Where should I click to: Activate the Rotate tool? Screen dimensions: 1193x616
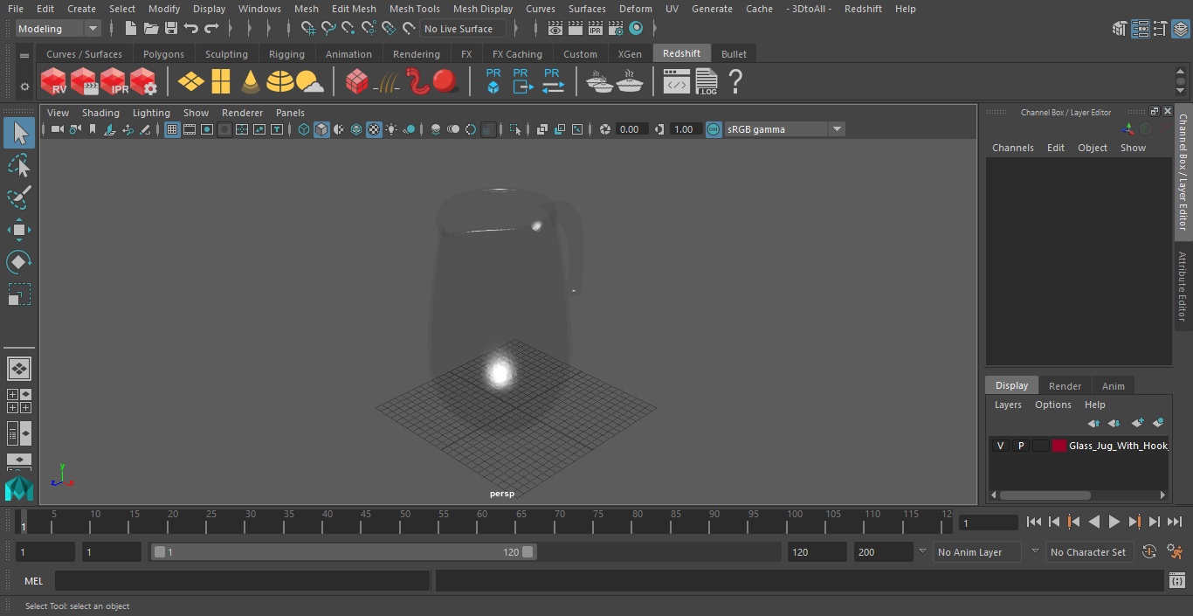point(19,262)
